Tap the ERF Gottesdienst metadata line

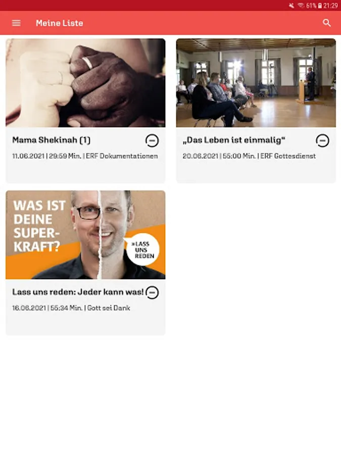[x=249, y=156]
